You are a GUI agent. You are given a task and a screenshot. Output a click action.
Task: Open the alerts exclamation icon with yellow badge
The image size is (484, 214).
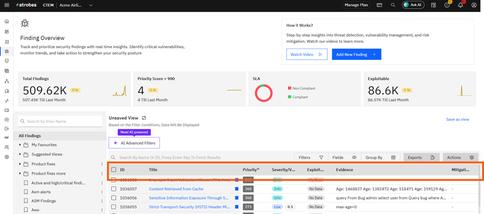(x=447, y=5)
